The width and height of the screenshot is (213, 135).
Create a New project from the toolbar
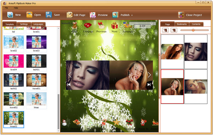click(14, 15)
